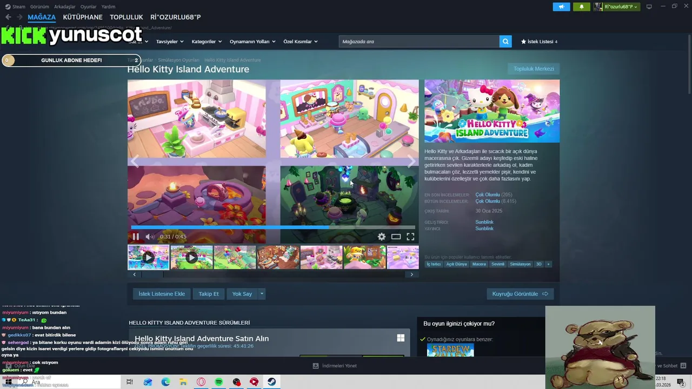Focus the Mağazada ara search field
692x389 pixels.
pyautogui.click(x=419, y=42)
